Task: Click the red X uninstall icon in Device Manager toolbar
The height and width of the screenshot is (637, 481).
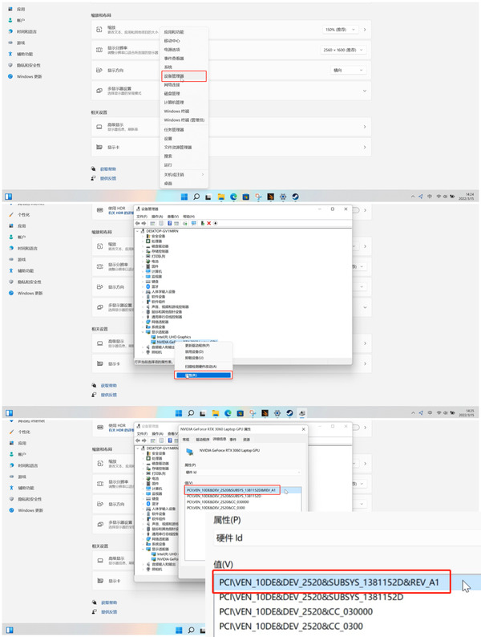Action: [209, 222]
